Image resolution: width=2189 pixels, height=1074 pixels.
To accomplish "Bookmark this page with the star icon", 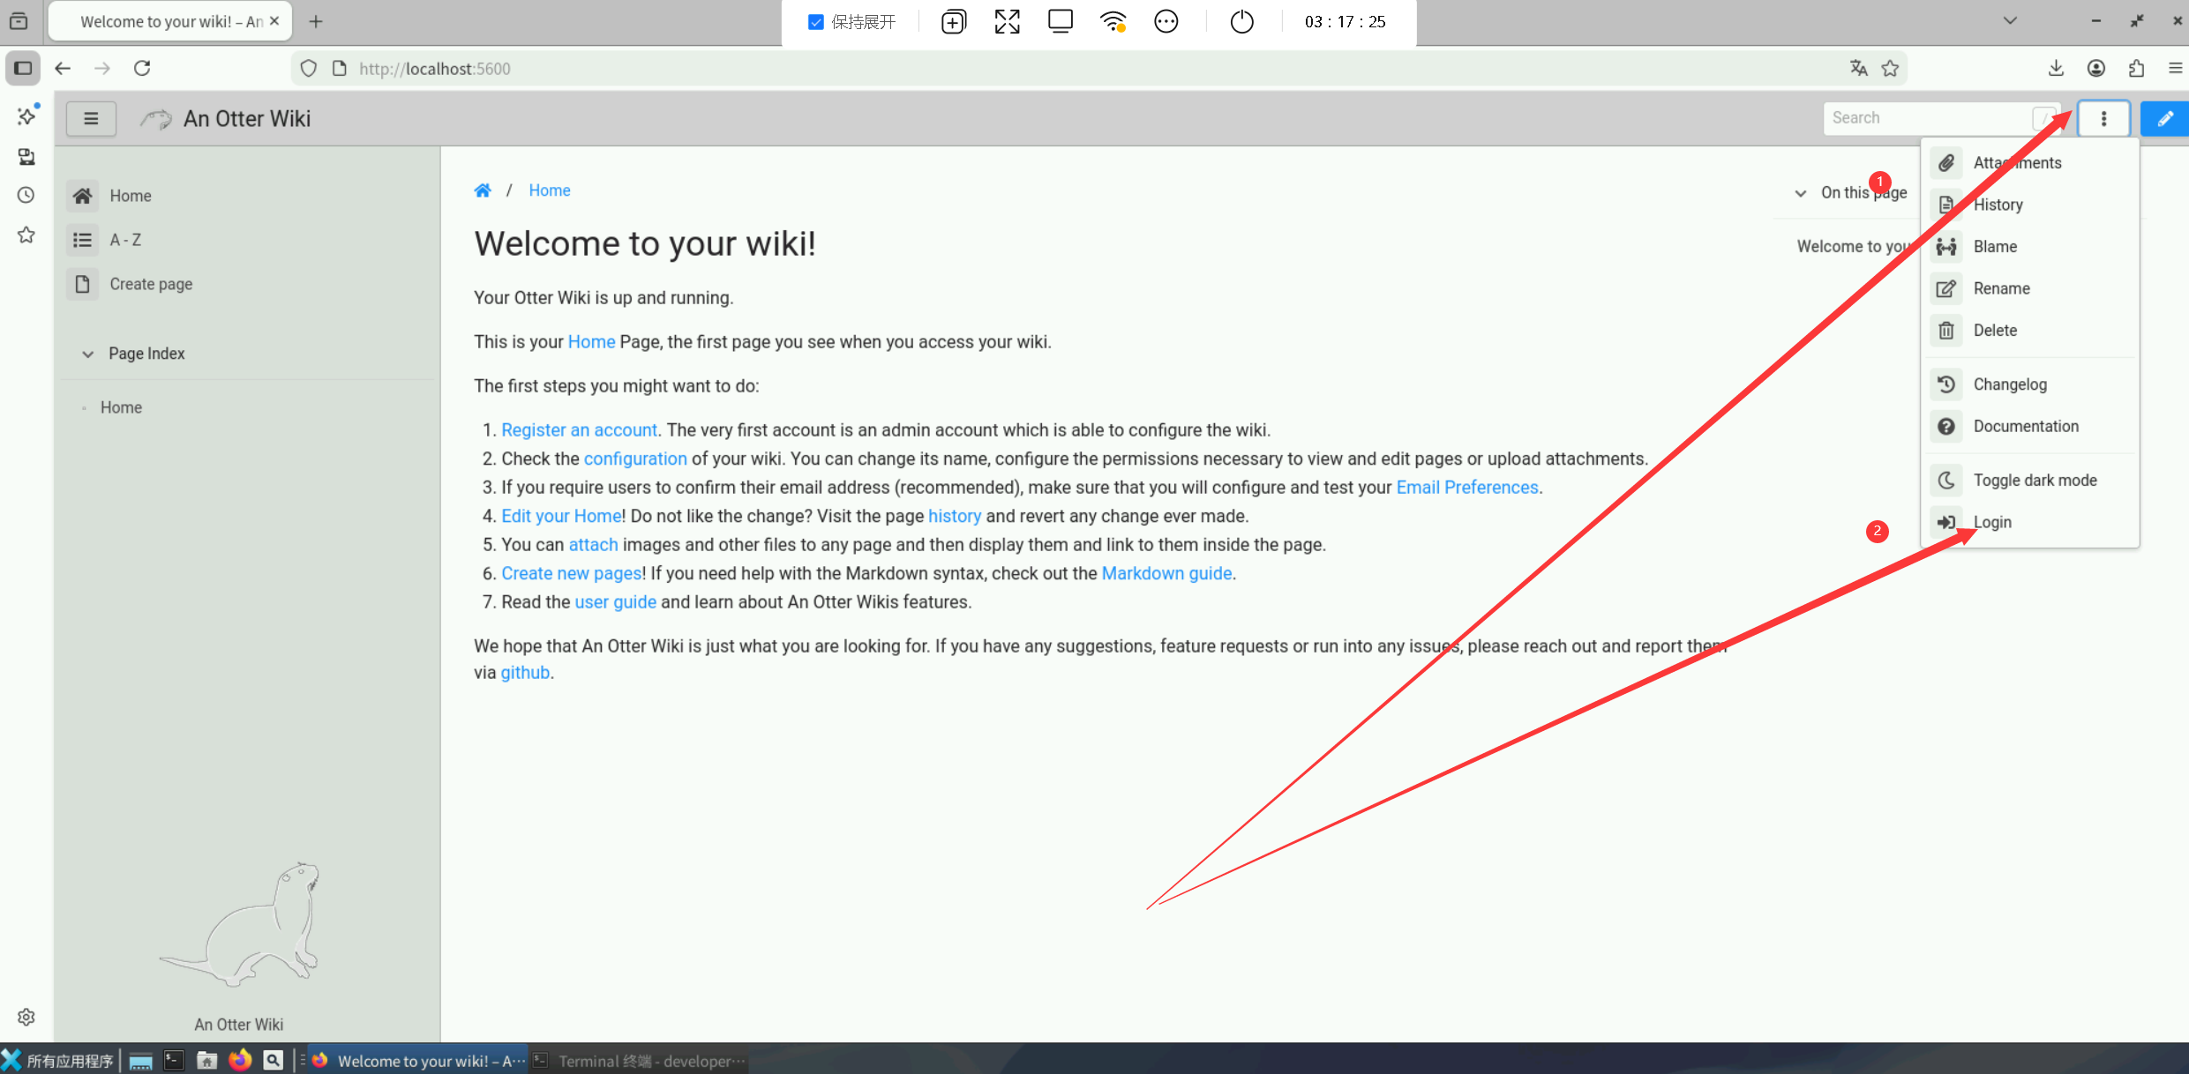I will point(1890,69).
